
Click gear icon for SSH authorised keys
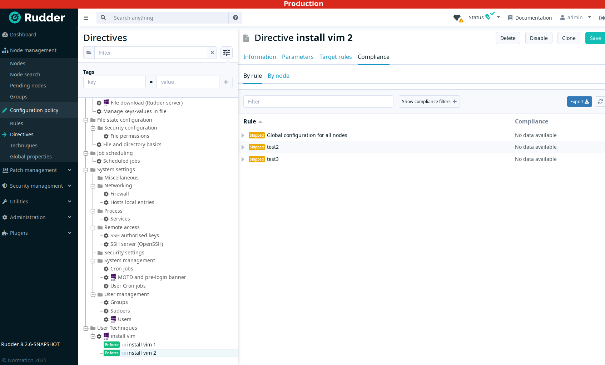pyautogui.click(x=106, y=236)
